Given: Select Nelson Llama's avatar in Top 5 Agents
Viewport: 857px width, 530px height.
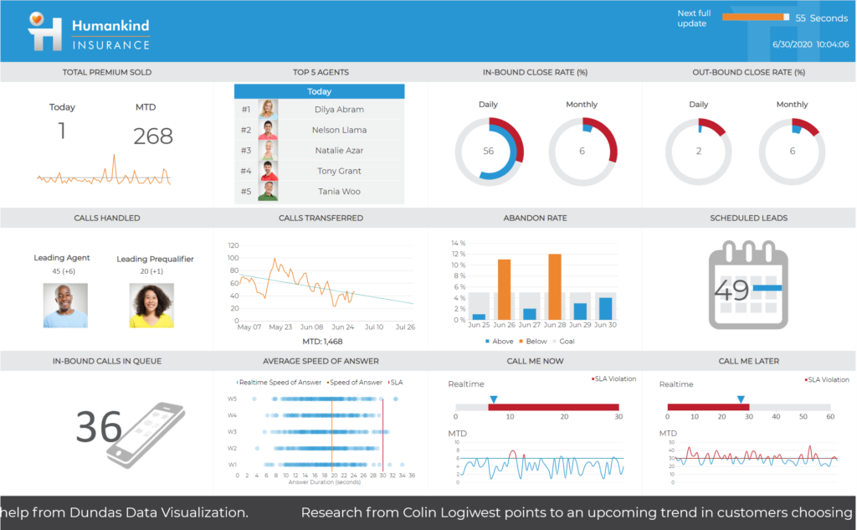Looking at the screenshot, I should pos(268,130).
